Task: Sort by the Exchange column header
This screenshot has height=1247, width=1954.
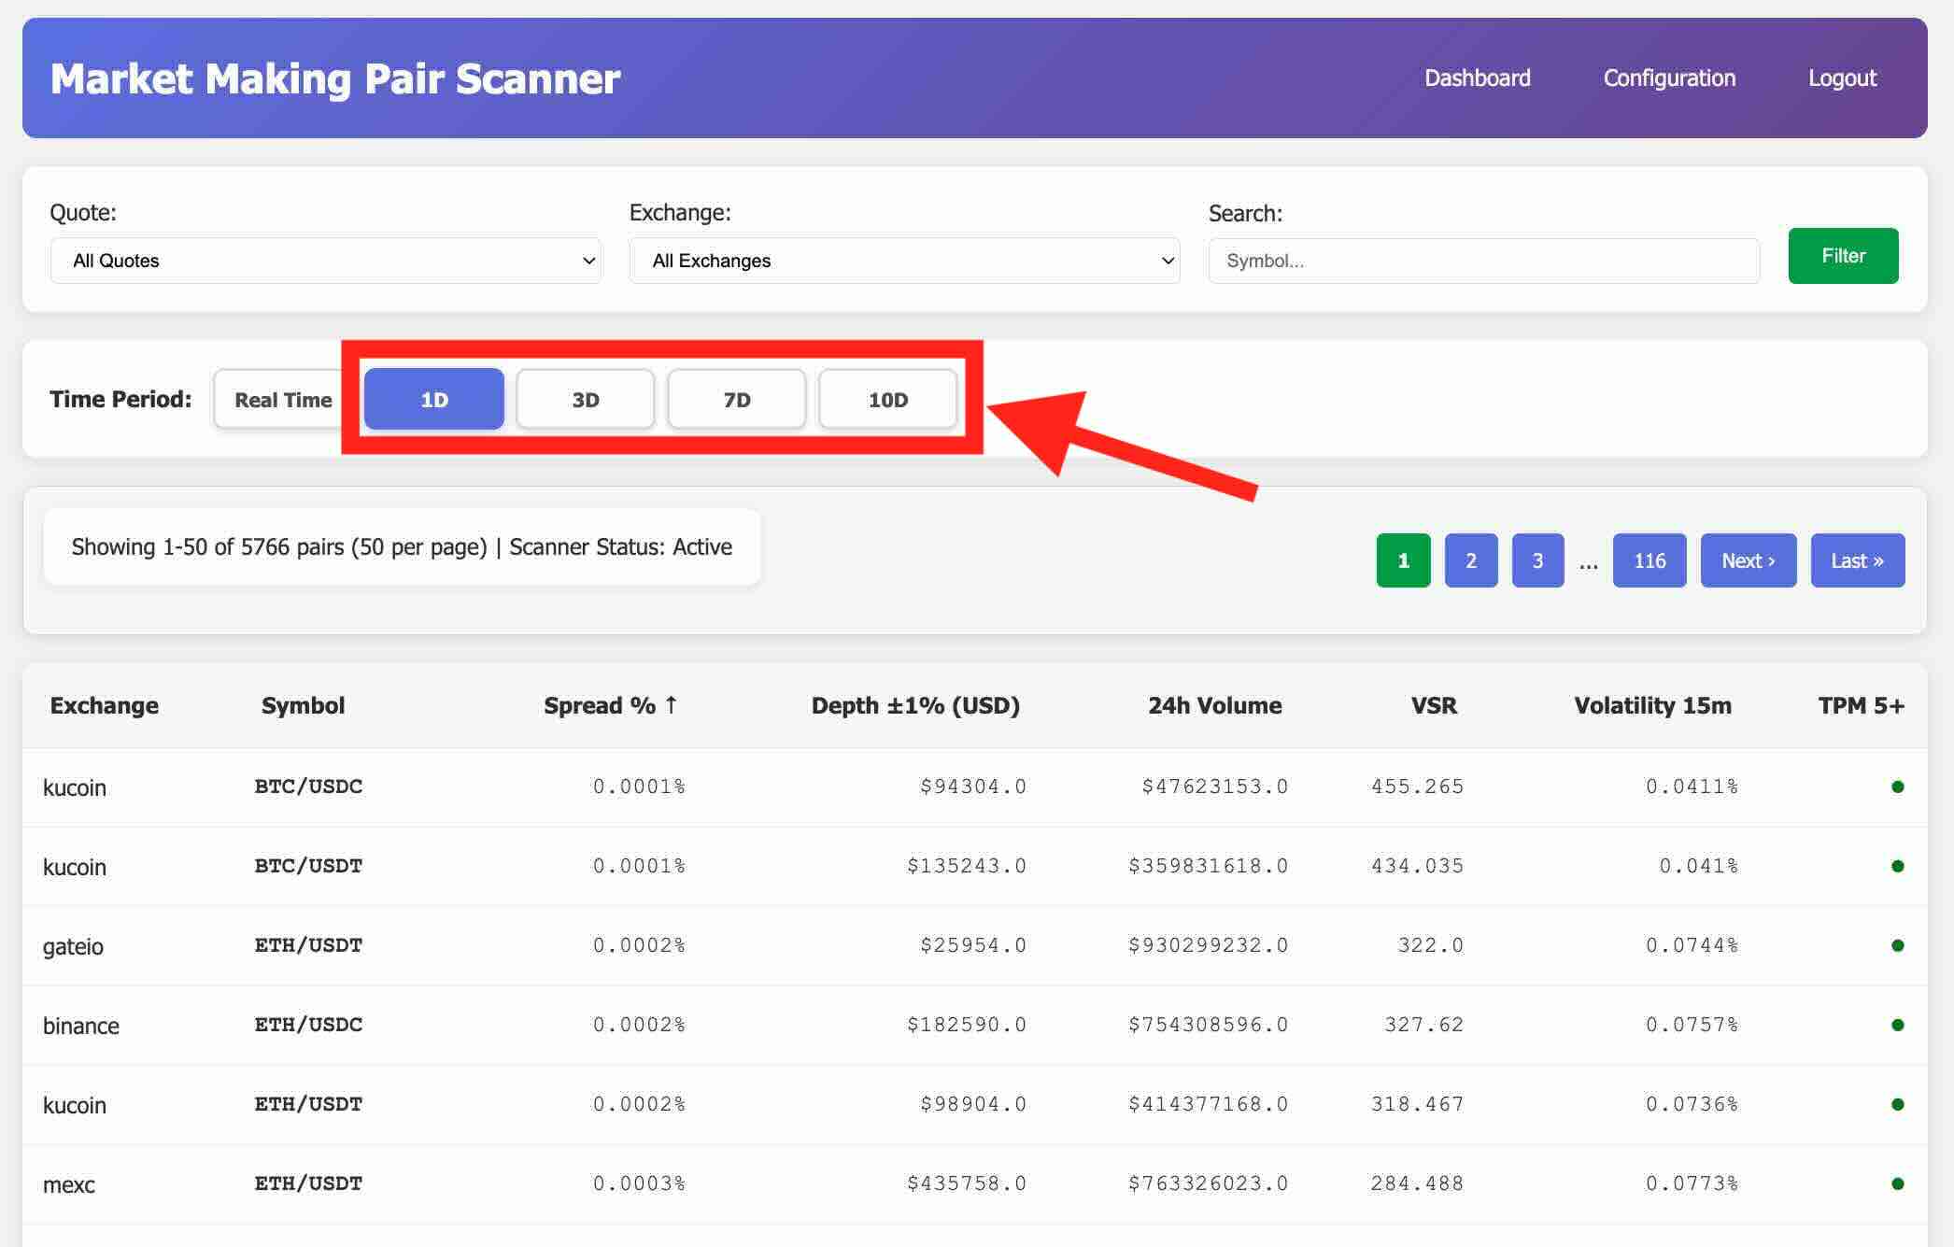Action: [x=105, y=705]
